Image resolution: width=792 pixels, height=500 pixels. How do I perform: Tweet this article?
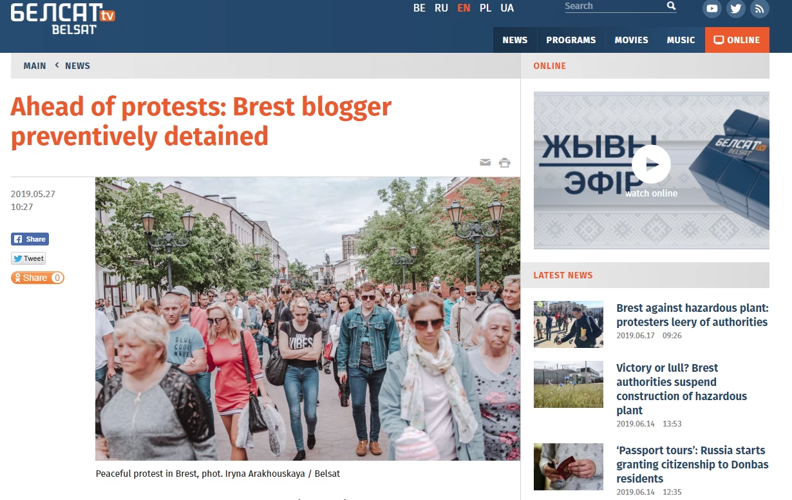click(28, 258)
